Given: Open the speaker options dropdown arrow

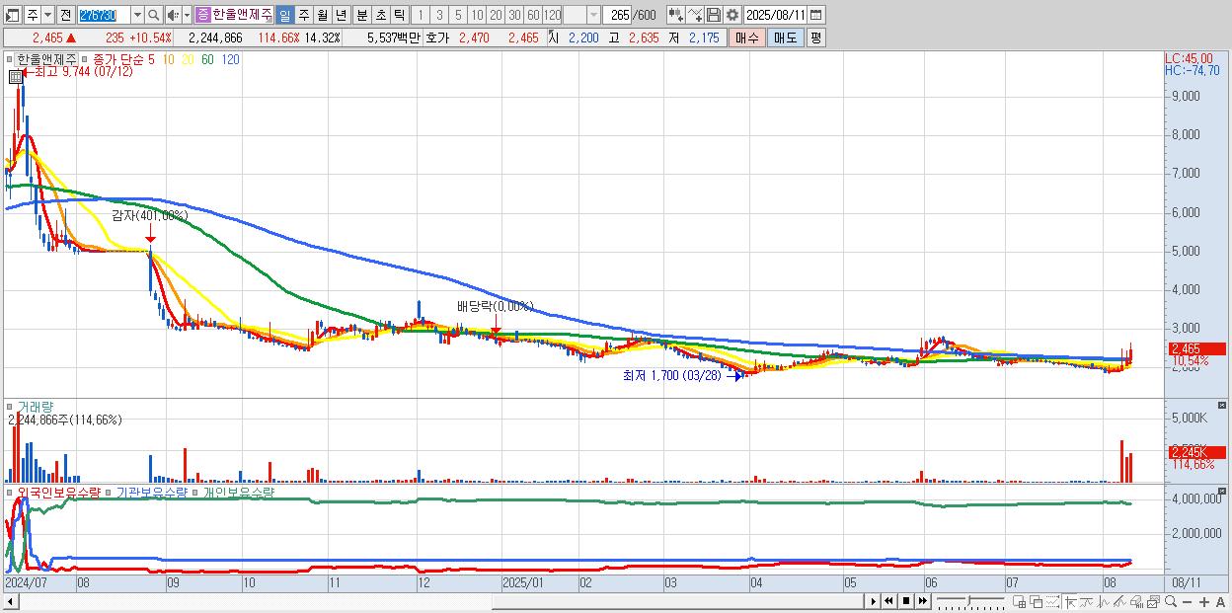Looking at the screenshot, I should [187, 15].
